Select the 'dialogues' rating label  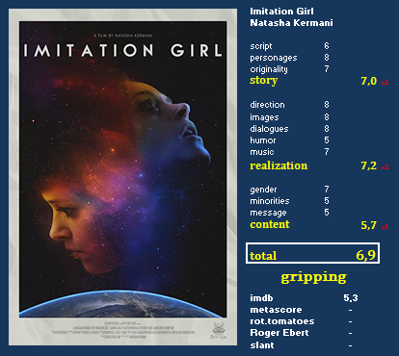(269, 129)
